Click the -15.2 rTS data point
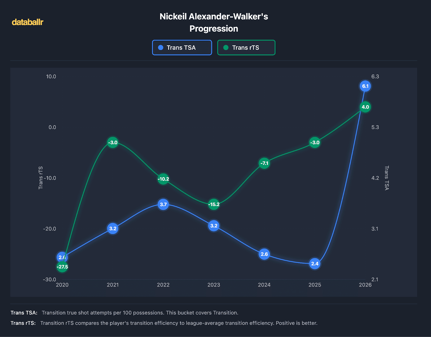The image size is (431, 337). (x=214, y=204)
